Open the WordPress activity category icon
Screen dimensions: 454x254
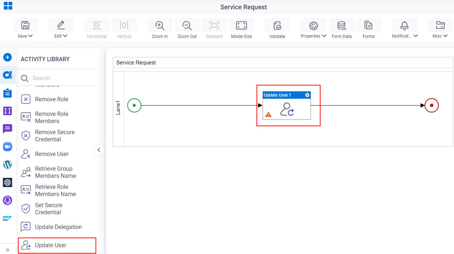pos(8,165)
